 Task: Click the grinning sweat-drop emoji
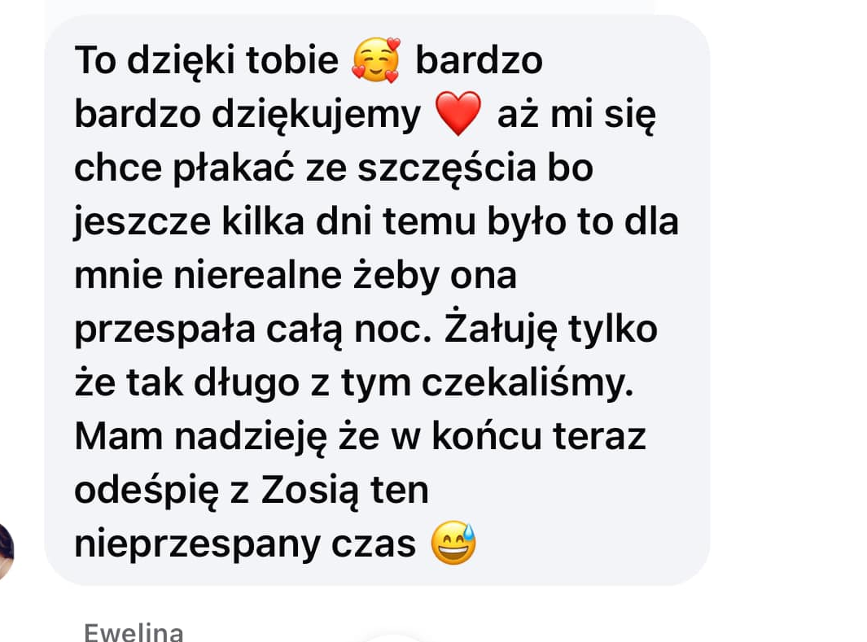(453, 543)
